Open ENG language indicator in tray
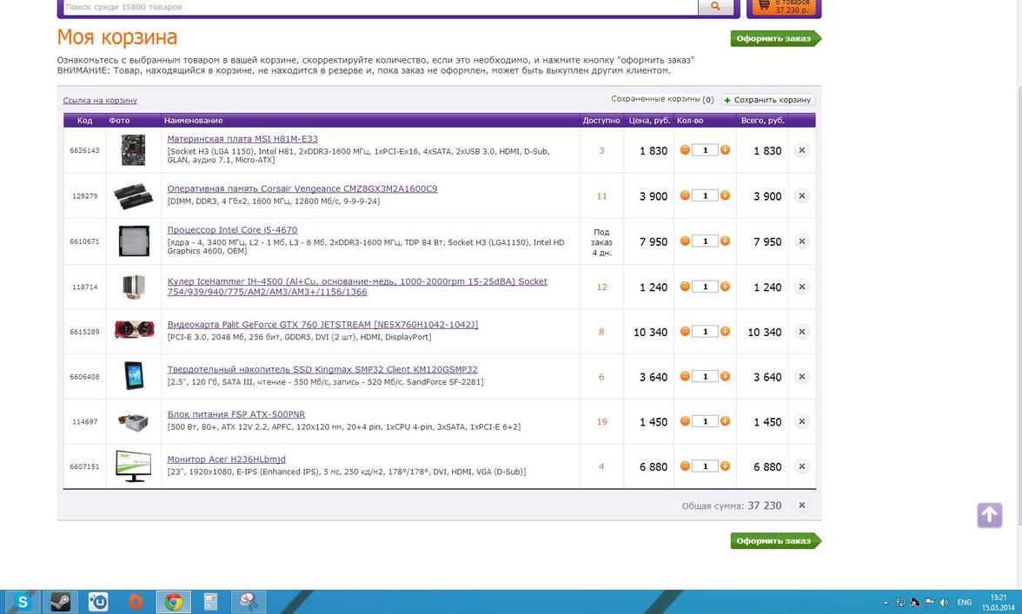1022x614 pixels. point(965,603)
